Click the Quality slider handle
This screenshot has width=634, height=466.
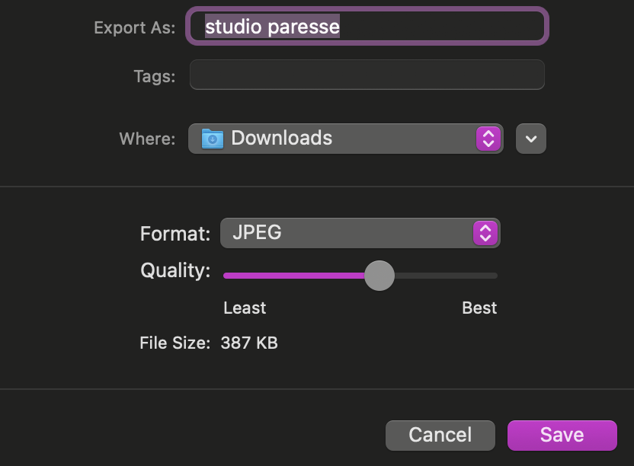click(379, 276)
